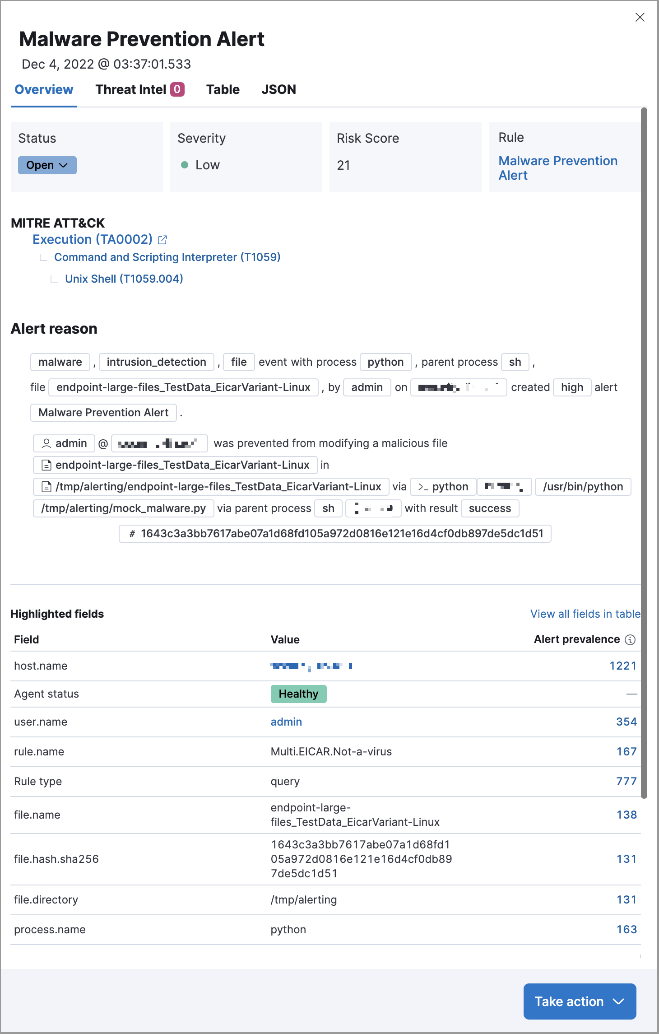Click the terminal icon in python badge
This screenshot has width=659, height=1034.
tap(423, 487)
